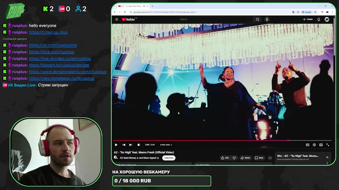Open the YouTube account avatar menu

(327, 19)
